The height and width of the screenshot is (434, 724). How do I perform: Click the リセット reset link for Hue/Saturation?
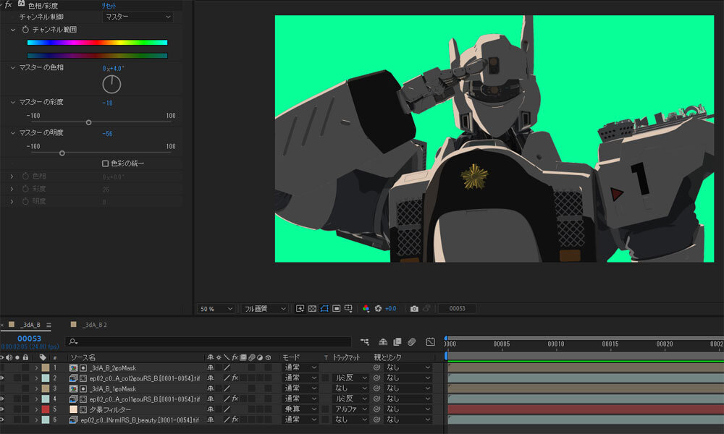point(109,6)
